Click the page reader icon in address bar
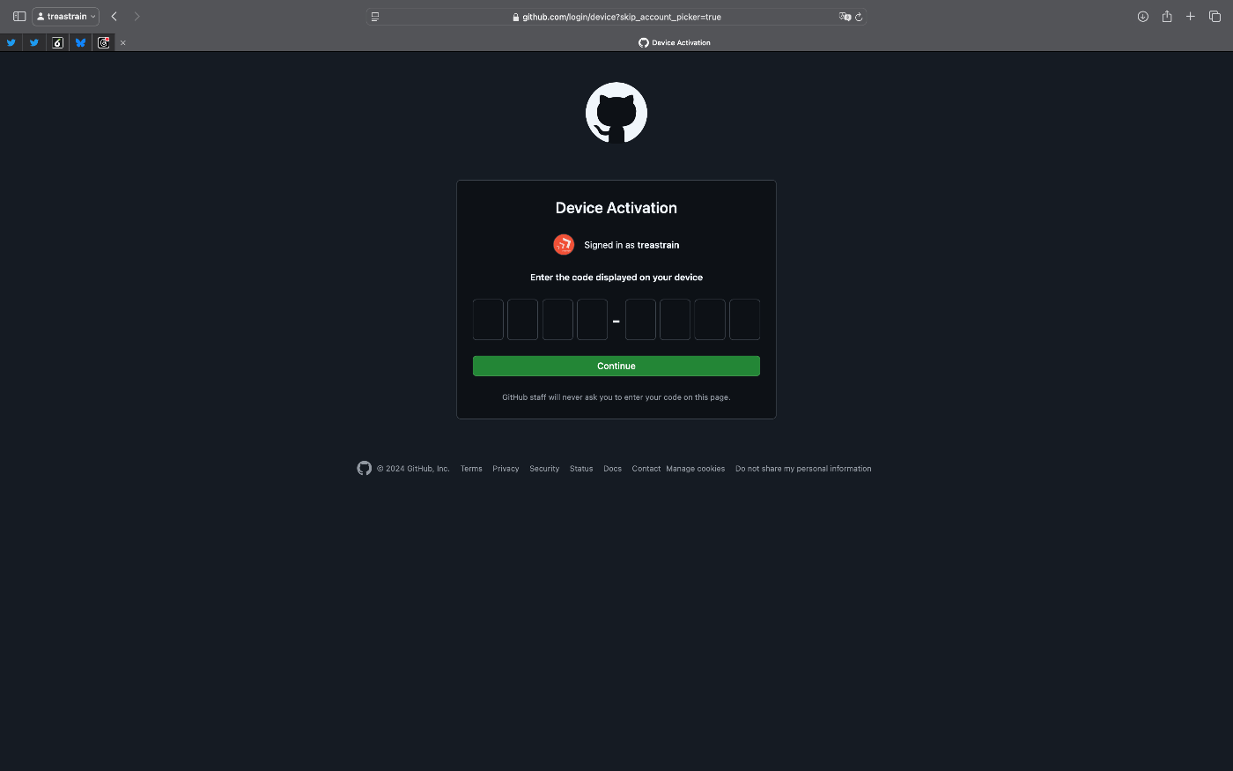 click(375, 17)
